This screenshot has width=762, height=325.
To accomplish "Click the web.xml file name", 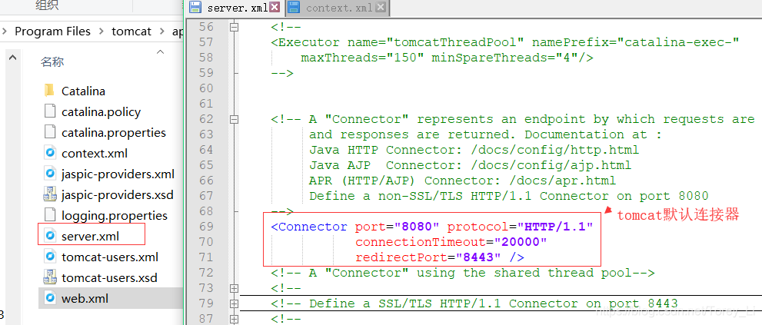I will (x=85, y=298).
